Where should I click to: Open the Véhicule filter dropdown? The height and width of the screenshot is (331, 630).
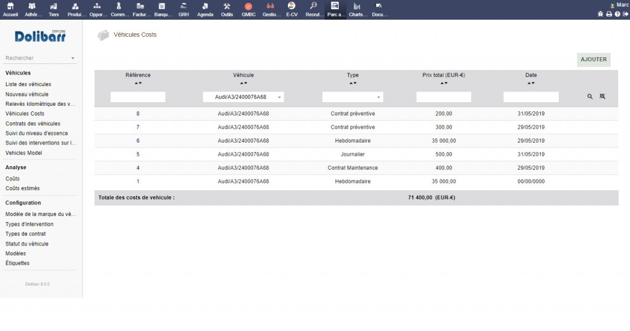(x=243, y=97)
